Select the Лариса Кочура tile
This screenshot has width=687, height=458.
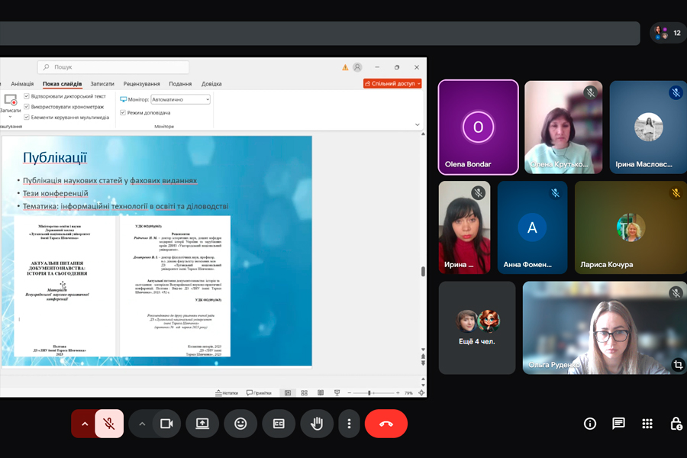tap(631, 227)
